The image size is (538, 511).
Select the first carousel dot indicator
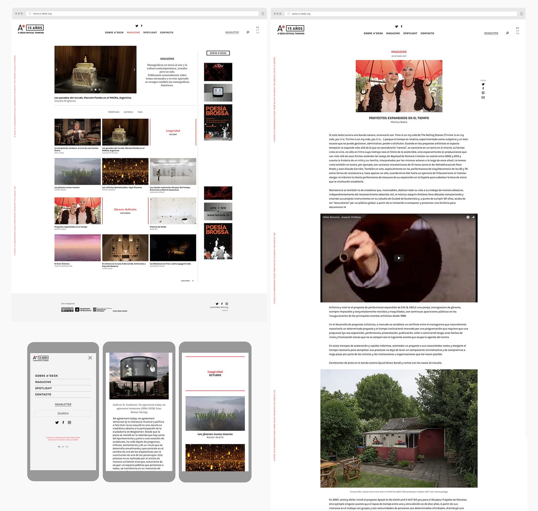tap(91, 90)
